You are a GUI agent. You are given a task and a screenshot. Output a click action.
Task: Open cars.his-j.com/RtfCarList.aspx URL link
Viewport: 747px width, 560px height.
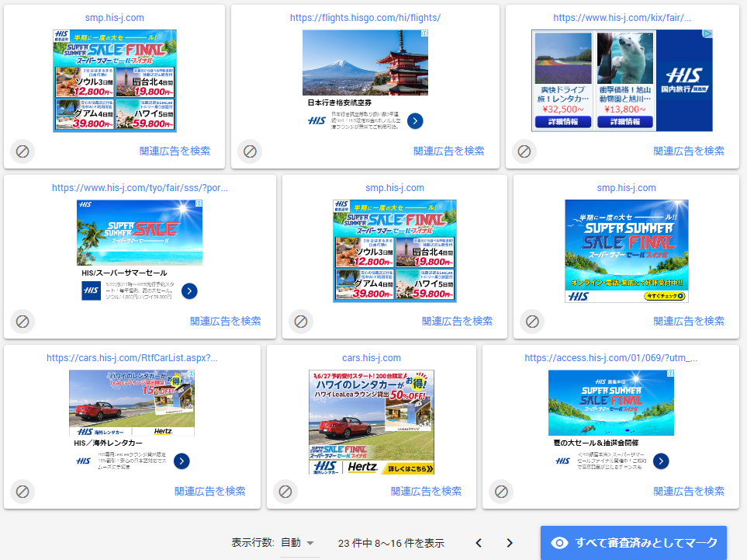tap(133, 358)
